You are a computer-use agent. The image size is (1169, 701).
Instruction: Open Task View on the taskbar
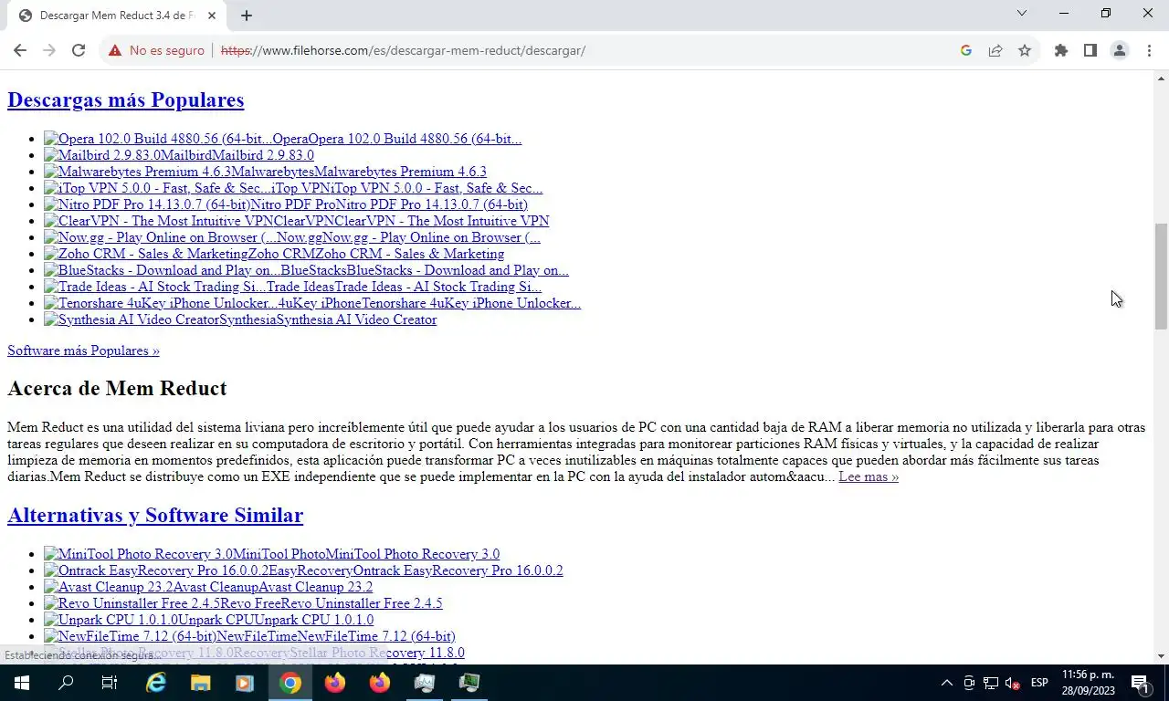point(110,683)
